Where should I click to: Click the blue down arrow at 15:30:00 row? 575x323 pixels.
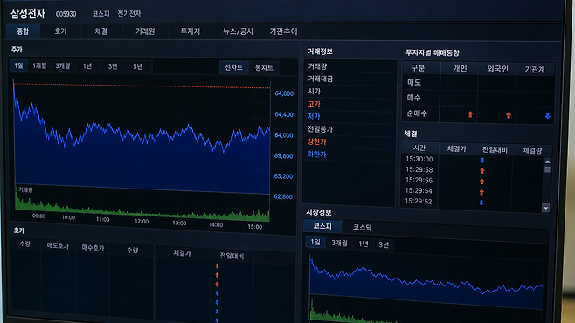click(482, 161)
